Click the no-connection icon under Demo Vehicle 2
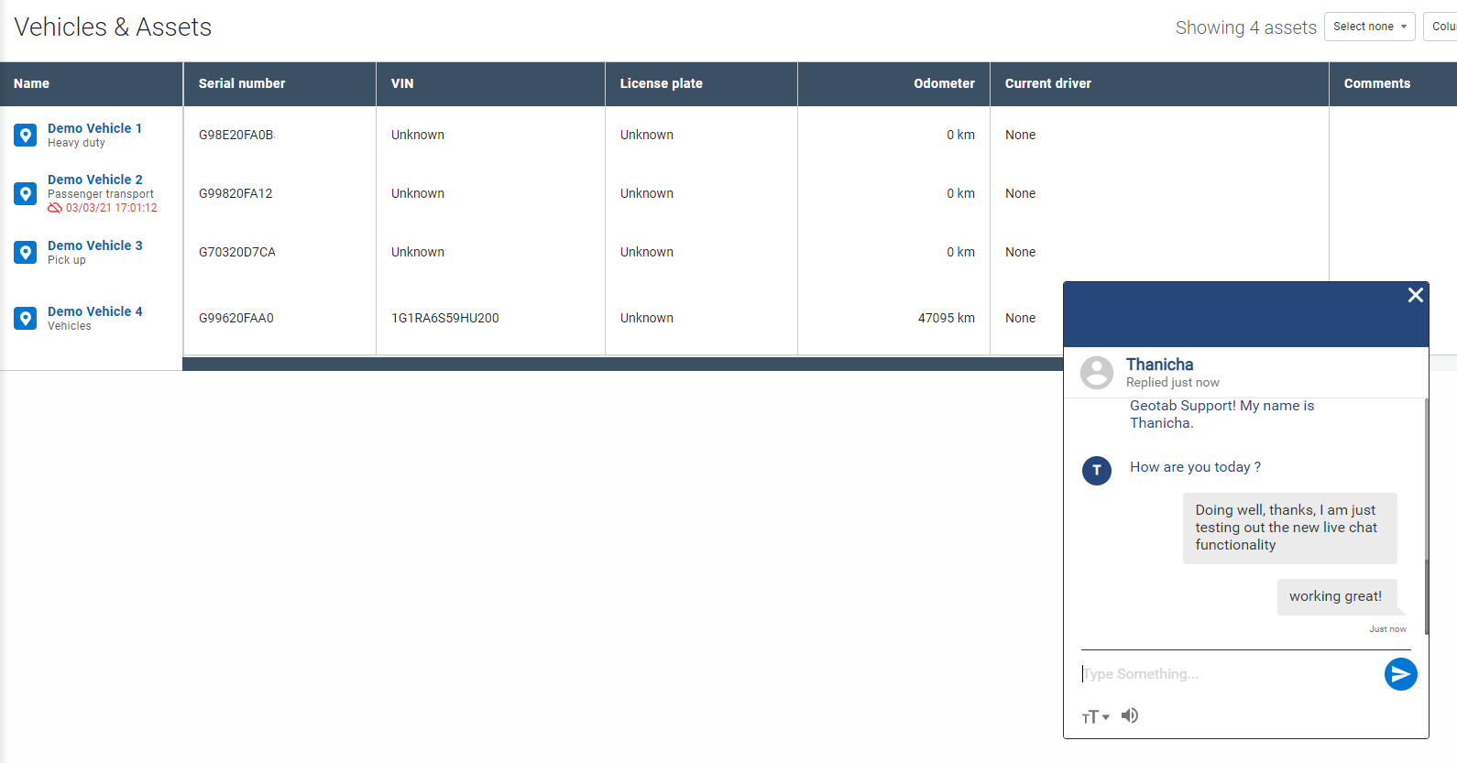Screen dimensions: 1457x763 click(x=55, y=208)
